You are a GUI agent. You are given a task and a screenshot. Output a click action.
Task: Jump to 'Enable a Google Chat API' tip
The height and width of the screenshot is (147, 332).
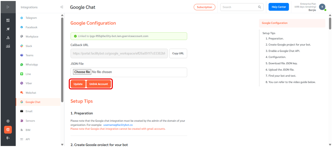pyautogui.click(x=283, y=51)
